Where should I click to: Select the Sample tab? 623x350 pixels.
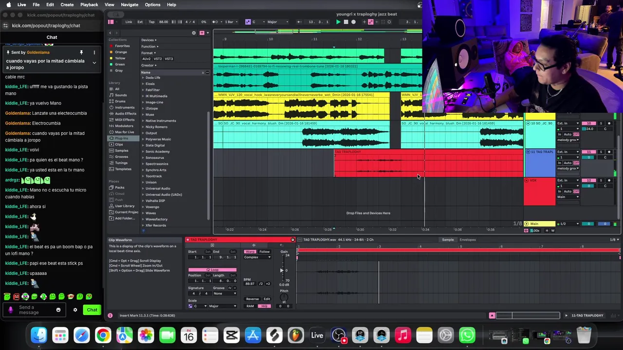point(448,240)
